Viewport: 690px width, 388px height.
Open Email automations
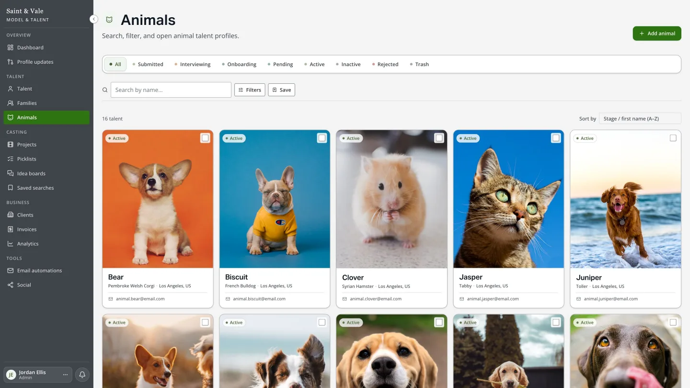click(x=46, y=271)
